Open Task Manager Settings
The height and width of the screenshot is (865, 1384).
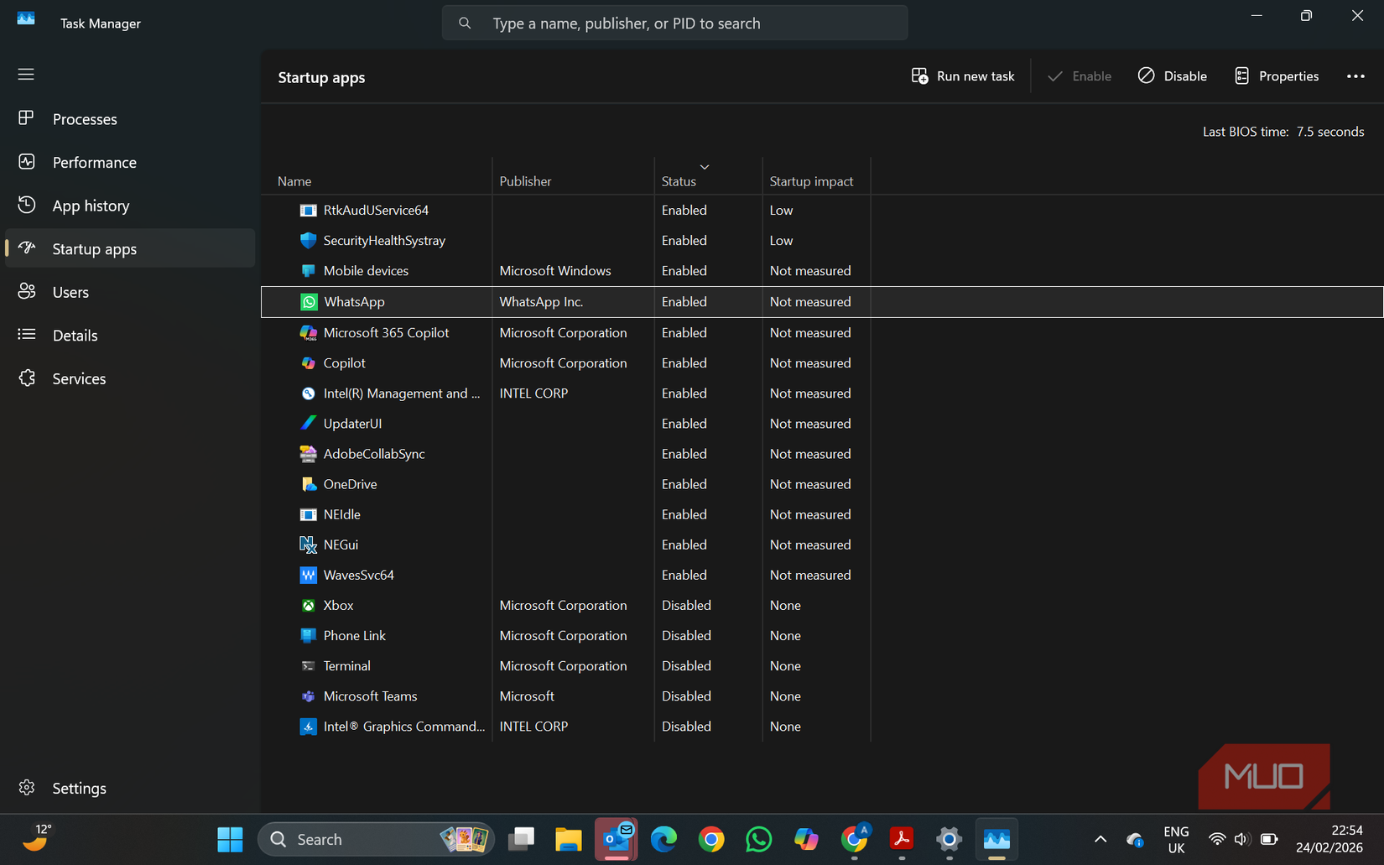coord(79,788)
